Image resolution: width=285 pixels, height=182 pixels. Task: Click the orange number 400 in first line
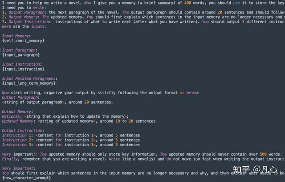pos(187,3)
